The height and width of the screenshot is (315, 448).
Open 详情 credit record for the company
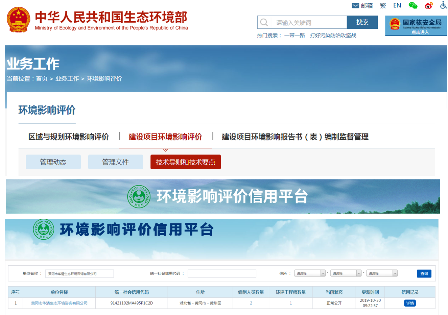coord(410,303)
